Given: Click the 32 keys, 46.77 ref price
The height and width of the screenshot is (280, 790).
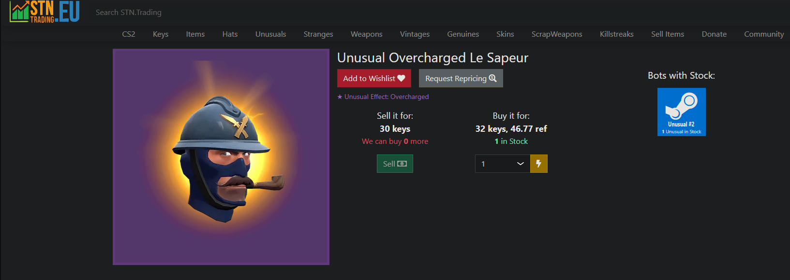Looking at the screenshot, I should click(511, 129).
